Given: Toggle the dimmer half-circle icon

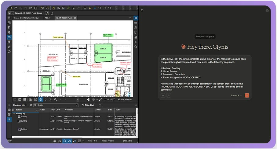Looking at the screenshot, I should 89,99.
